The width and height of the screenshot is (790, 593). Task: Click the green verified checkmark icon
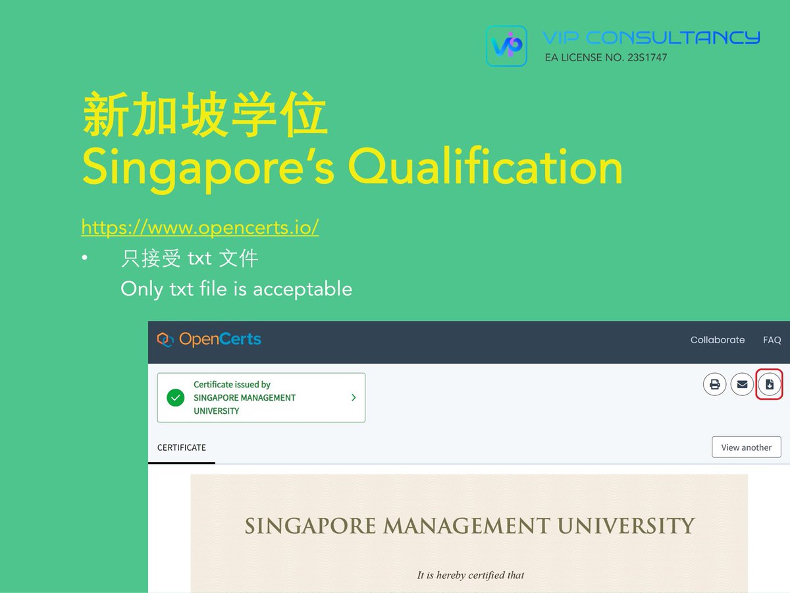point(175,398)
